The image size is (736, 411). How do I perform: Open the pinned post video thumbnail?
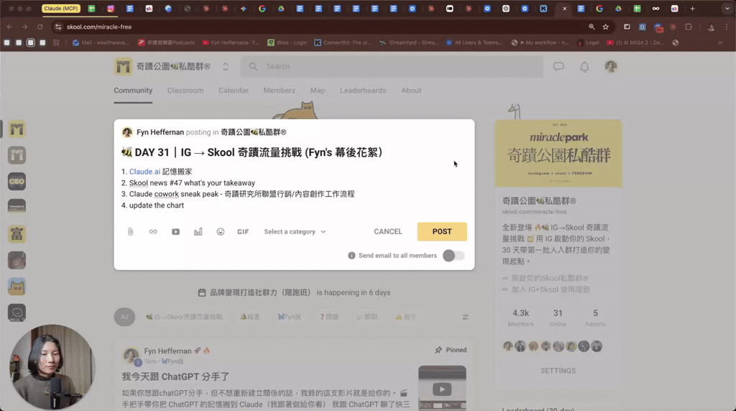[x=442, y=387]
